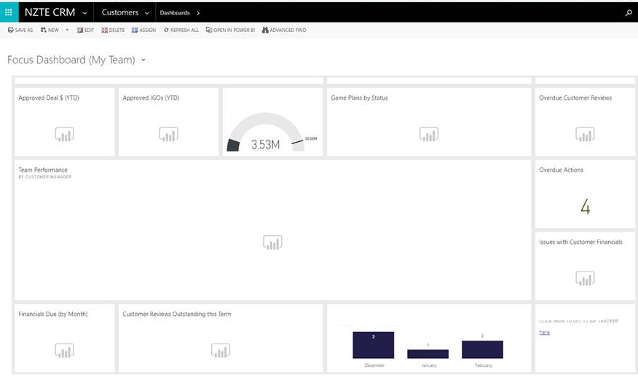
Task: Click the December bar in chart
Action: (374, 345)
